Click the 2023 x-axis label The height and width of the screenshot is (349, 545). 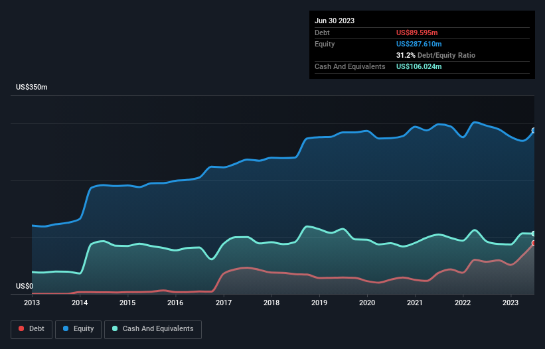tap(510, 303)
